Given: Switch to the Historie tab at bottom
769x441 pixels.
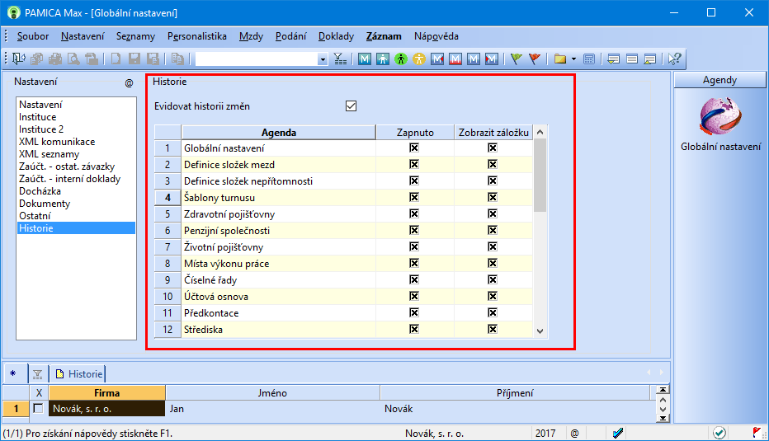Looking at the screenshot, I should [x=79, y=374].
